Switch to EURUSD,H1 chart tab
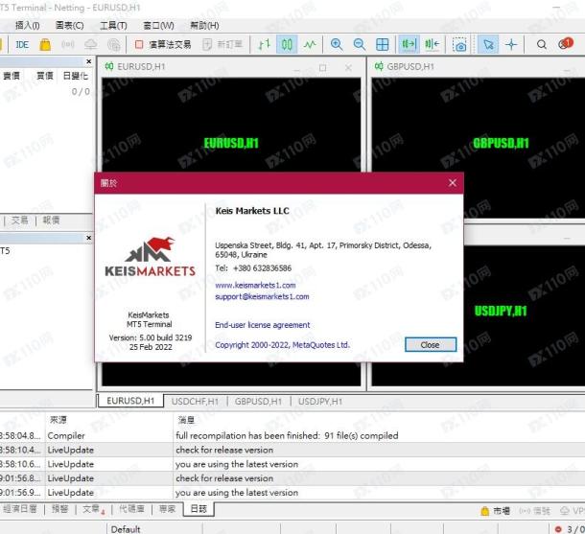The image size is (585, 534). pos(130,401)
